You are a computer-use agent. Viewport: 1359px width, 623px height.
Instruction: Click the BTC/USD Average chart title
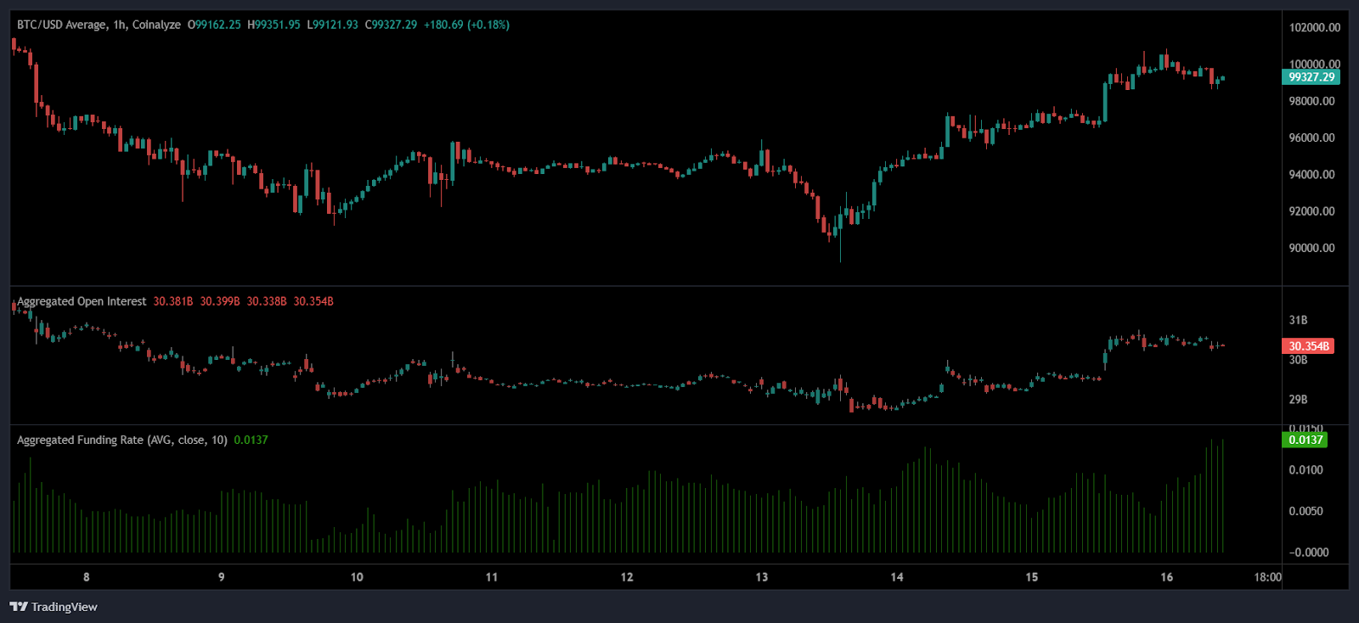99,25
